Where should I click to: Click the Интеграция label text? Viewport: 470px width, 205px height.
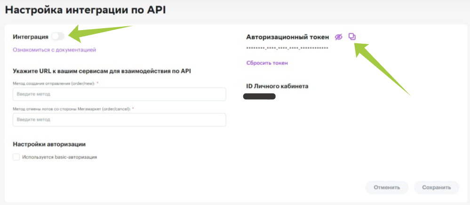pos(31,36)
